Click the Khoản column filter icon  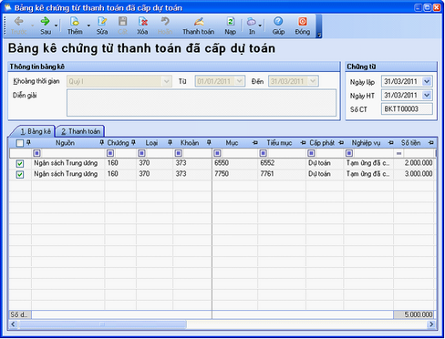coord(179,153)
